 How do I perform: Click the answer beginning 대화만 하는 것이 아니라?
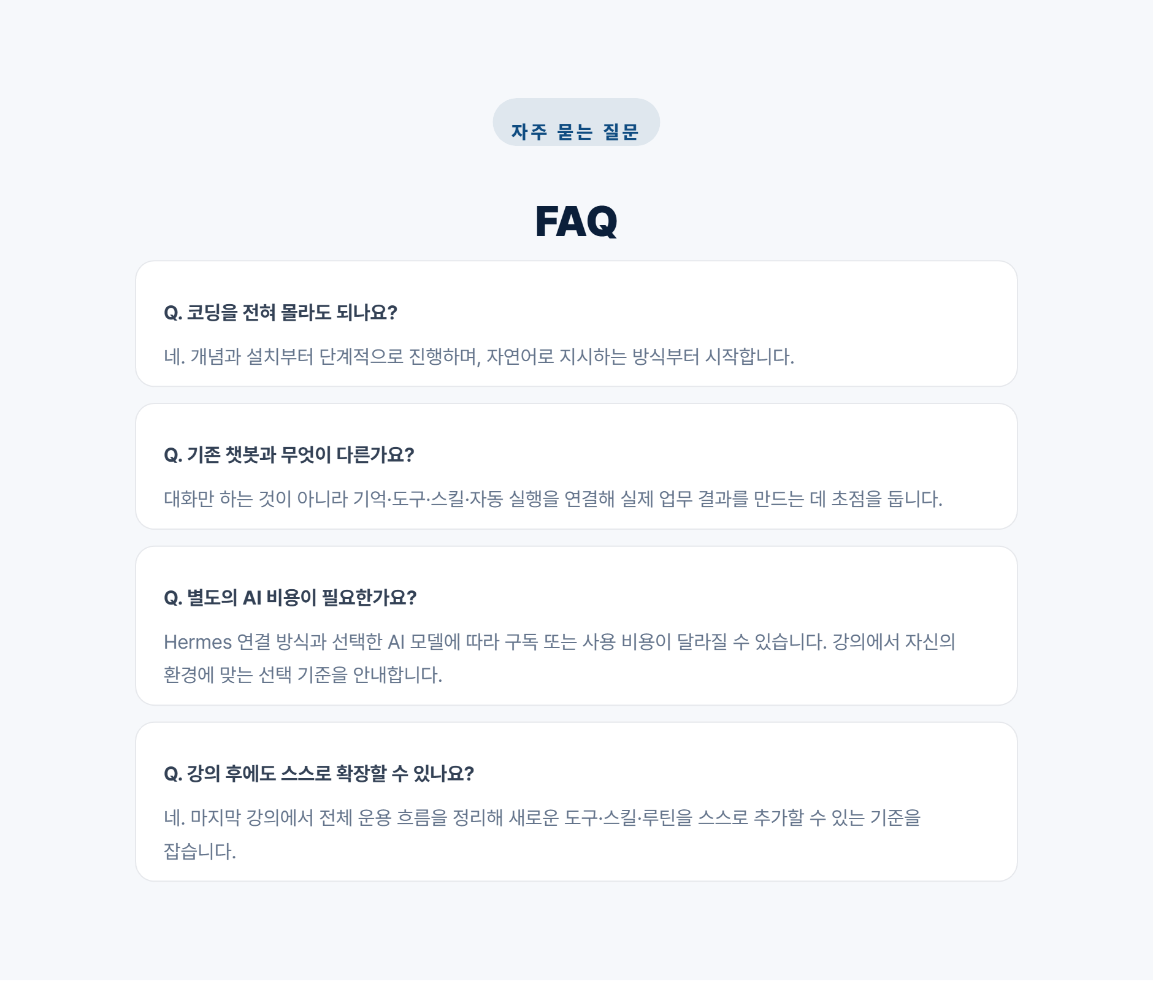553,499
